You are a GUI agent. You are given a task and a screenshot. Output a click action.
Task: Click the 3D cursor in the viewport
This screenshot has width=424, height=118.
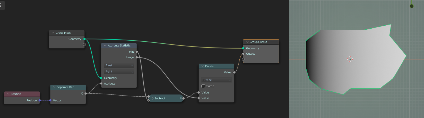[x=350, y=59]
